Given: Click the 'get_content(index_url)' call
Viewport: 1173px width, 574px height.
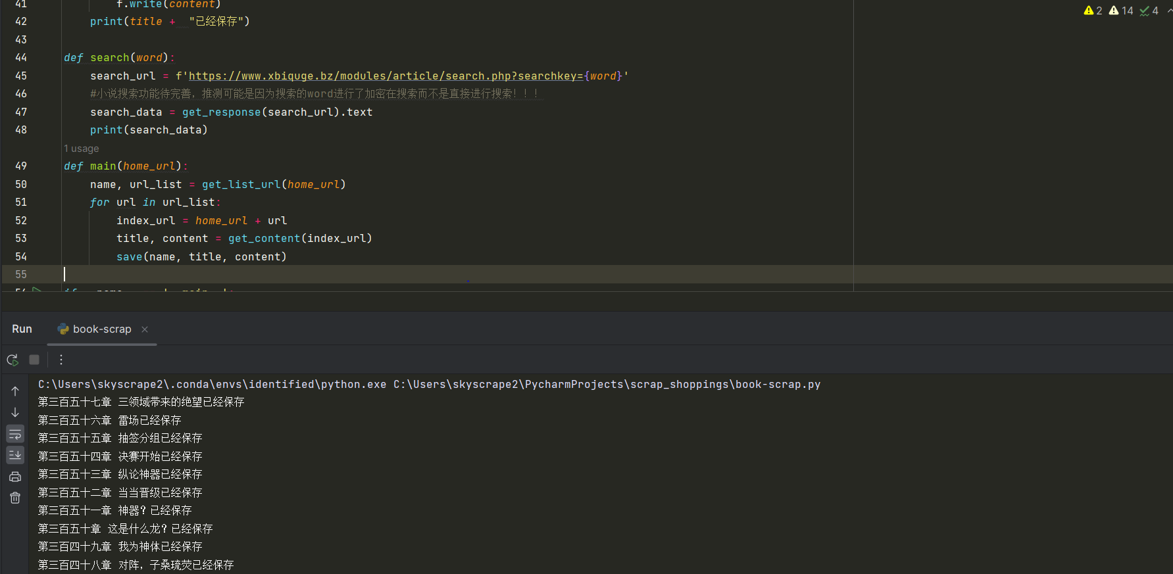Looking at the screenshot, I should coord(300,239).
